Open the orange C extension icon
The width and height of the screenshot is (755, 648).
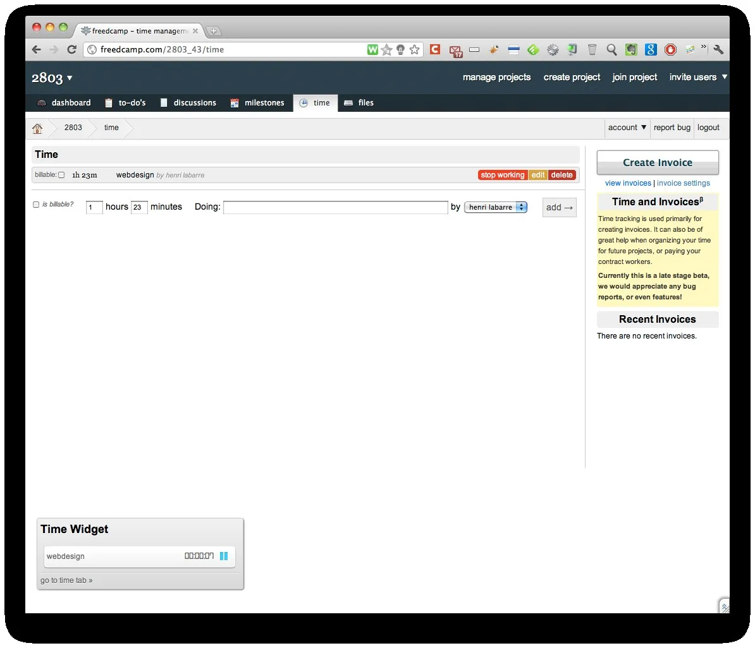coord(435,49)
